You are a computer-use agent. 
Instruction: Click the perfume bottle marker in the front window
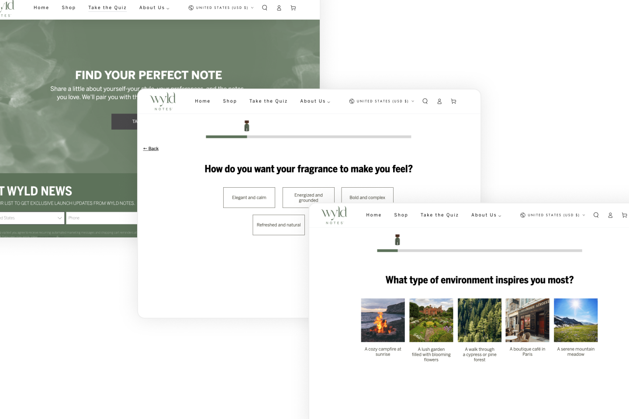[x=397, y=240]
